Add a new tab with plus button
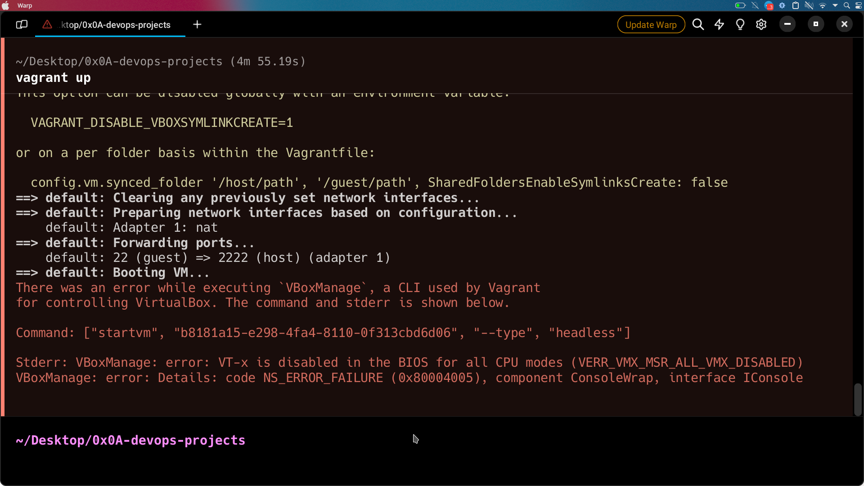The width and height of the screenshot is (864, 486). pos(197,24)
